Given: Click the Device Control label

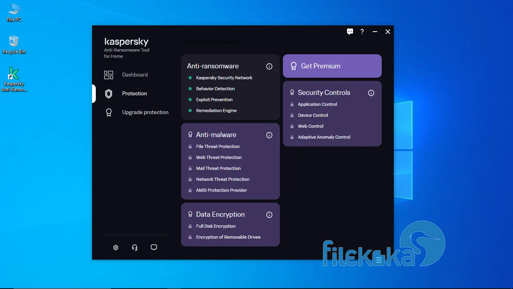Looking at the screenshot, I should pos(313,116).
